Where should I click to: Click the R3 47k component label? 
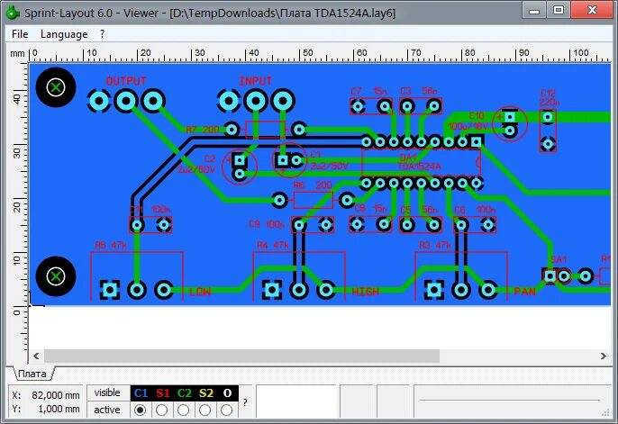435,245
